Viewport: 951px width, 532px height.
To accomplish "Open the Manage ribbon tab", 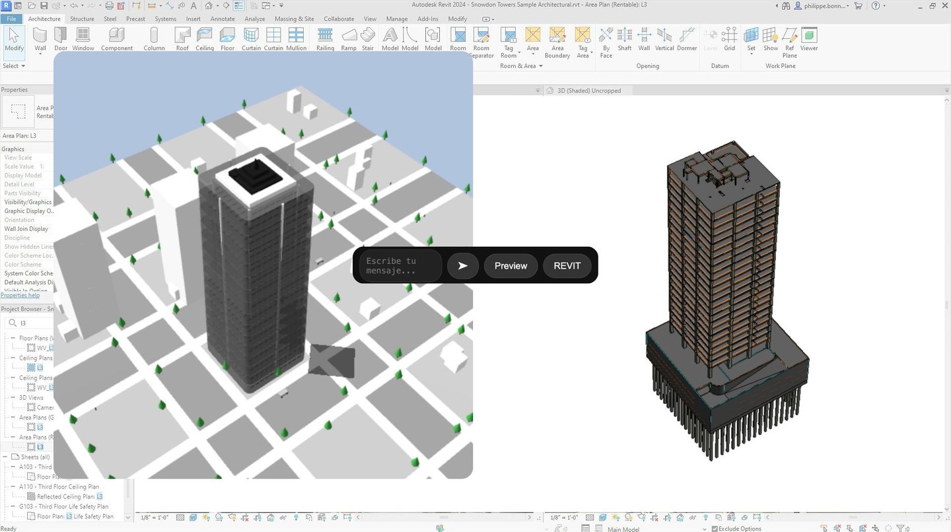I will point(397,18).
